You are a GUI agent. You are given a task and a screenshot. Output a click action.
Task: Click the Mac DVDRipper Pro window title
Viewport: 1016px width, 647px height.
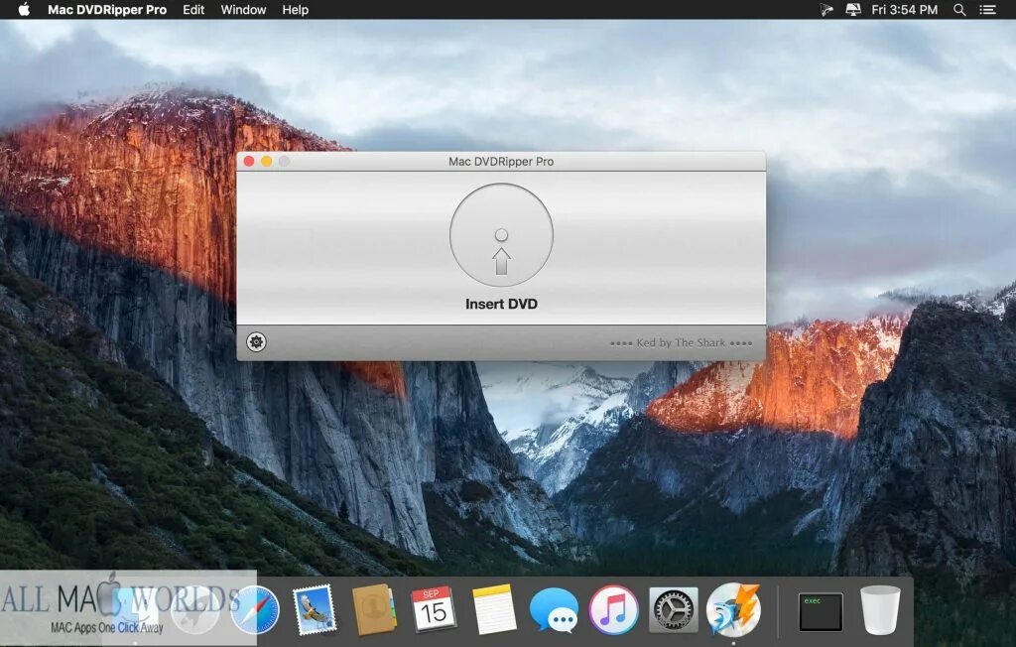pos(501,162)
